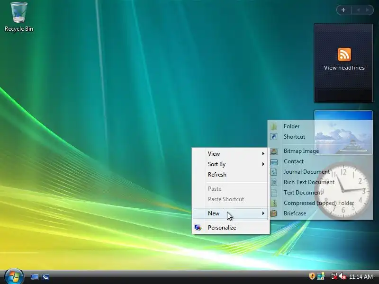Viewport: 379px width, 284px height.
Task: Open Personalize from the context menu
Action: coord(231,228)
